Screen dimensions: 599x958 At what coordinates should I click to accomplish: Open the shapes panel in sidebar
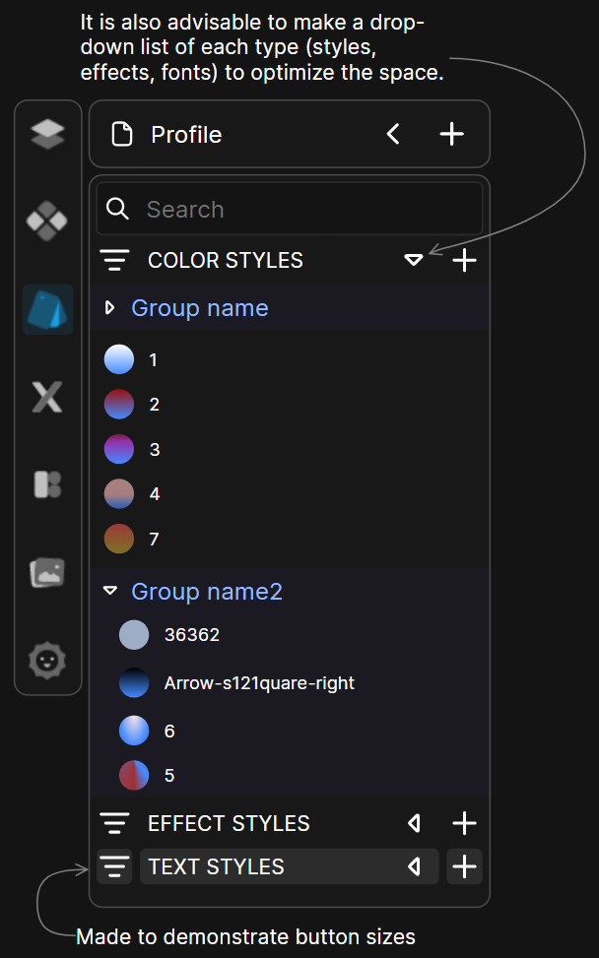tap(47, 484)
